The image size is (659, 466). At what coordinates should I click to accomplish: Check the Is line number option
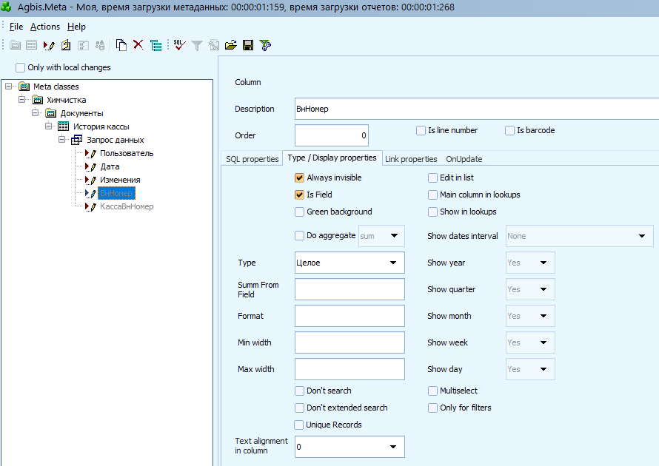pyautogui.click(x=421, y=131)
